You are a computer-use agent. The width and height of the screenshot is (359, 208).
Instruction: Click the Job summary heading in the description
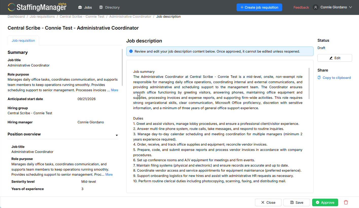pos(144,72)
